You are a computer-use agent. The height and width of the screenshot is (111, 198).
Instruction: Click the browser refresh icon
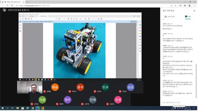pyautogui.click(x=12, y=6)
